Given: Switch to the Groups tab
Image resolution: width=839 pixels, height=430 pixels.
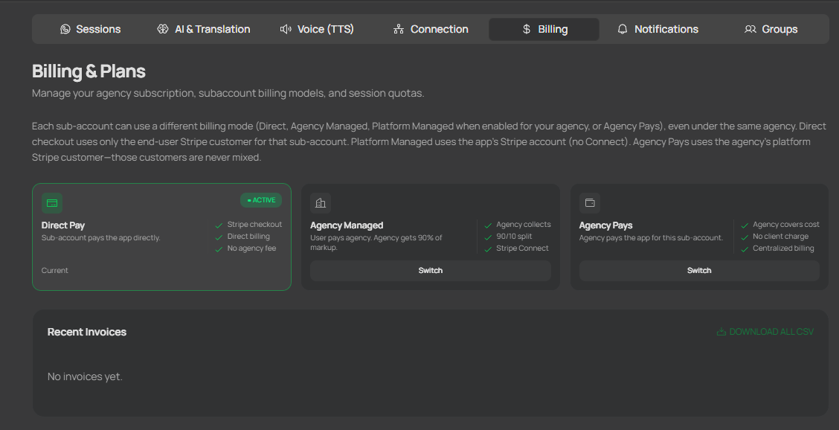Looking at the screenshot, I should (x=771, y=30).
